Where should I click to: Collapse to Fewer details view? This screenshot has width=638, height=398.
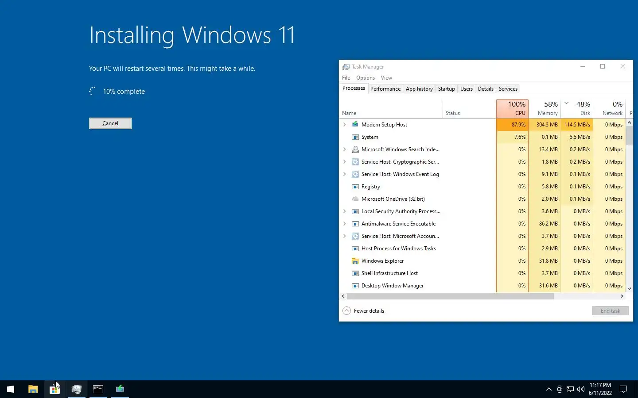tap(363, 311)
